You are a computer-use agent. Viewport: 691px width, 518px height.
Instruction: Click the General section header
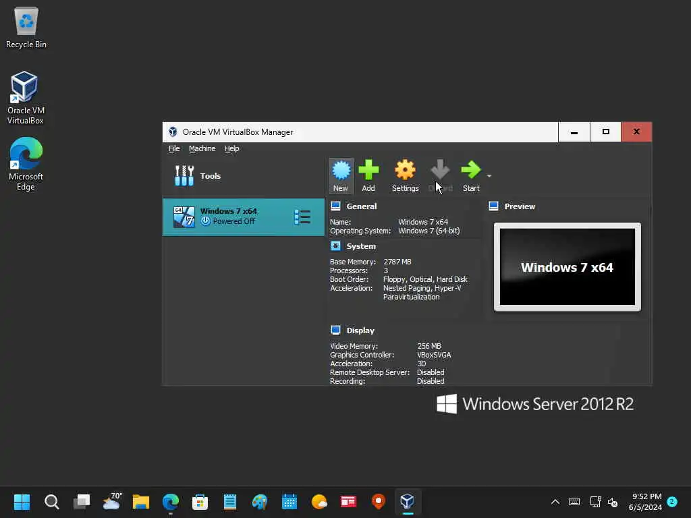(x=362, y=206)
